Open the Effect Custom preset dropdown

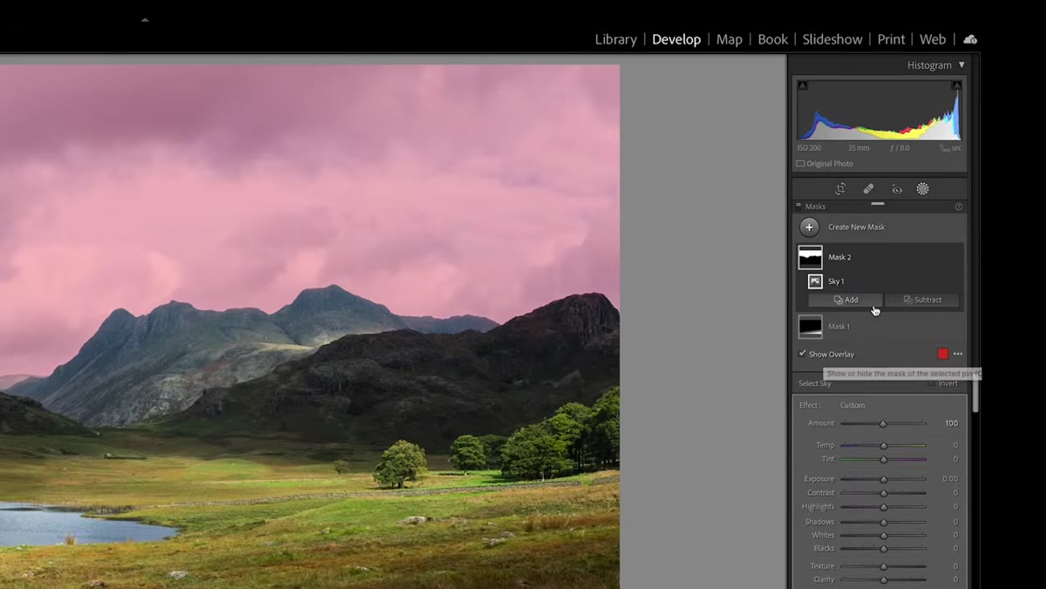point(852,405)
